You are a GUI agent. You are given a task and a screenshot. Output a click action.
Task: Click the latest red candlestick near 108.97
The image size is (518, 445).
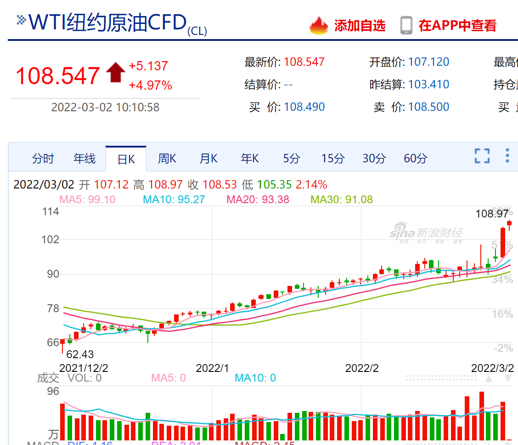coord(509,225)
